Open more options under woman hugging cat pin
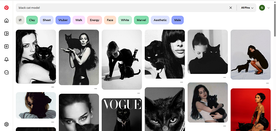276x131 pixels. [x=53, y=87]
